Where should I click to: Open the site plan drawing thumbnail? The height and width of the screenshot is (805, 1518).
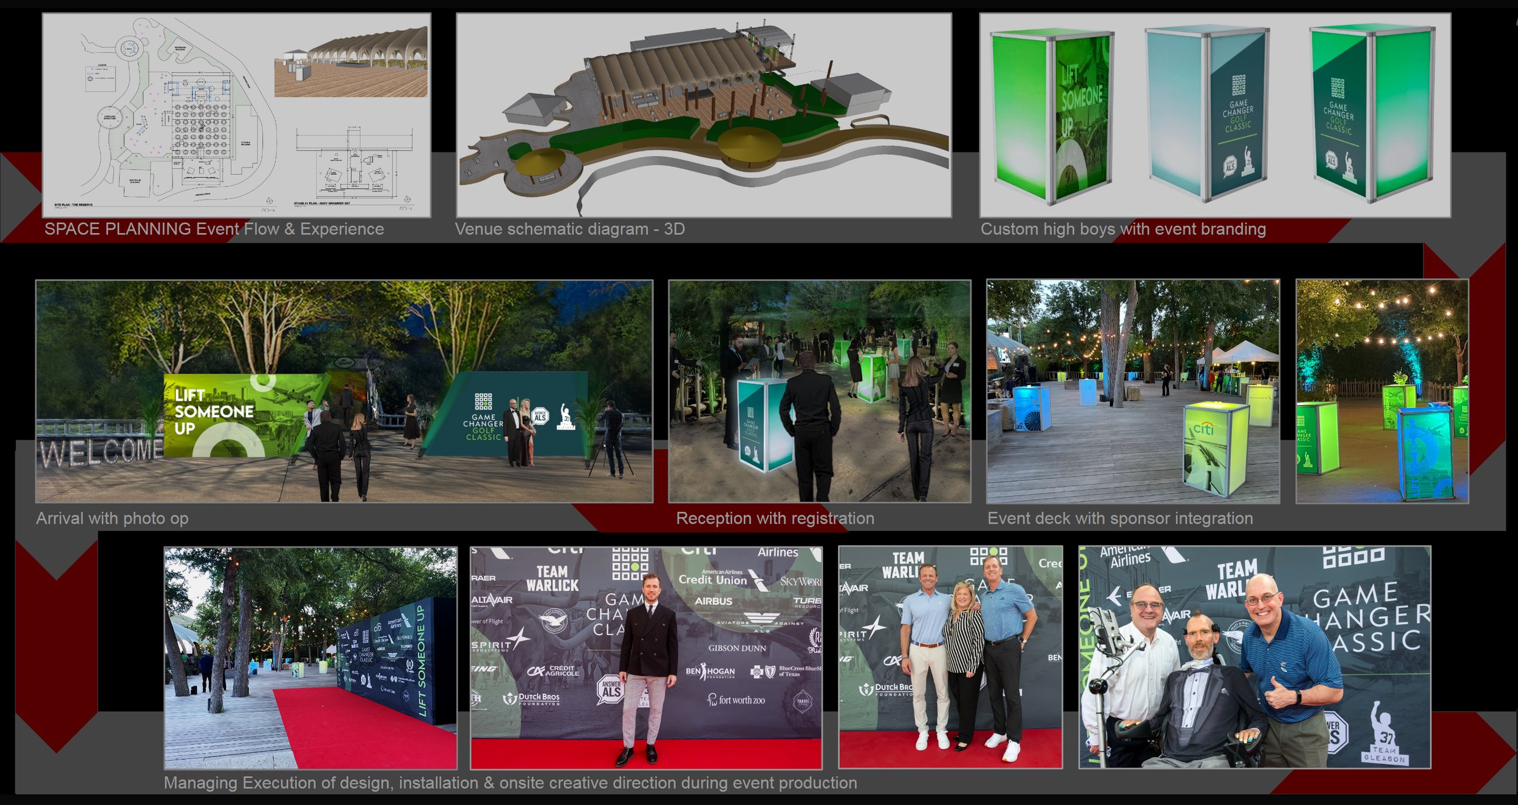point(236,115)
